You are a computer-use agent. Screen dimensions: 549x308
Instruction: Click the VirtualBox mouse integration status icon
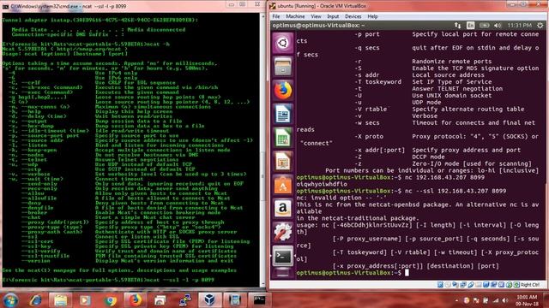(x=509, y=285)
